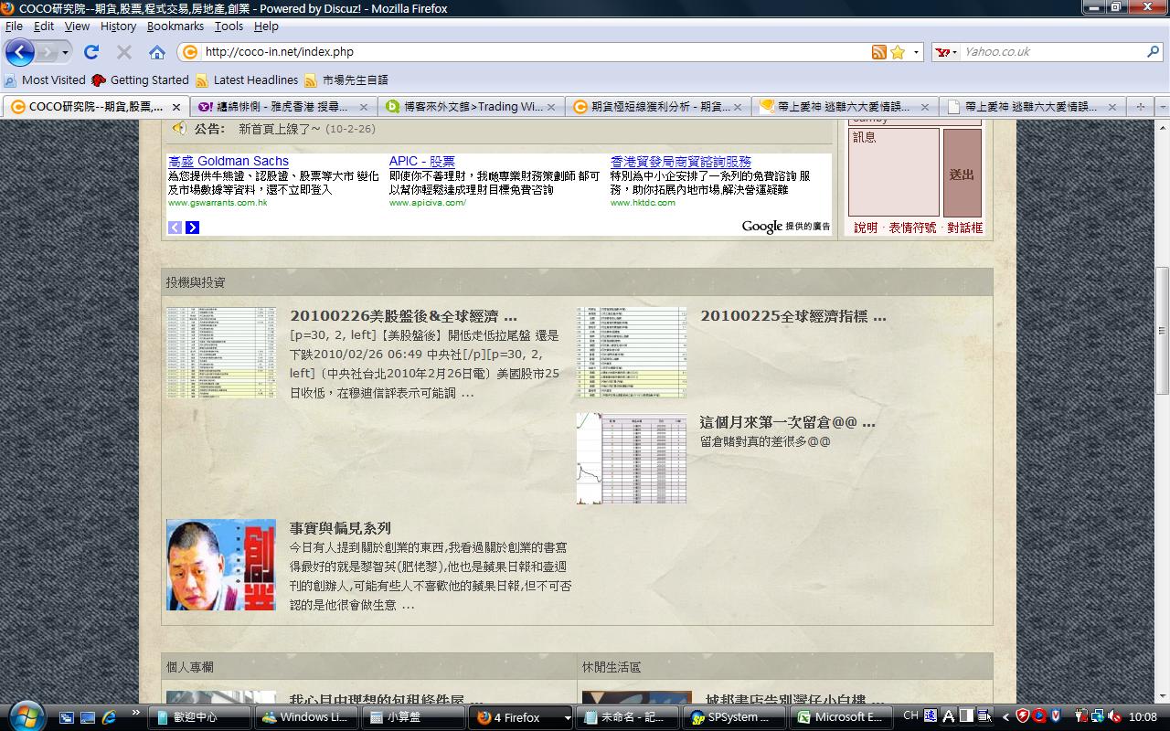Open the 表情符號 emoticons link
The width and height of the screenshot is (1170, 731).
pos(912,228)
